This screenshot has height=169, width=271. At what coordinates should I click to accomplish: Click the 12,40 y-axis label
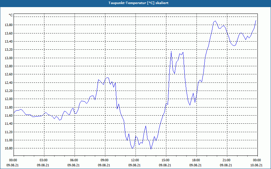click(x=9, y=82)
